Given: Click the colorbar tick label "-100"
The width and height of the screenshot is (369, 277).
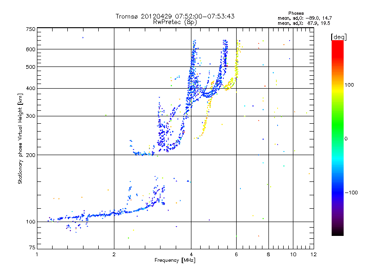Looking at the screenshot, I should pos(351,193).
